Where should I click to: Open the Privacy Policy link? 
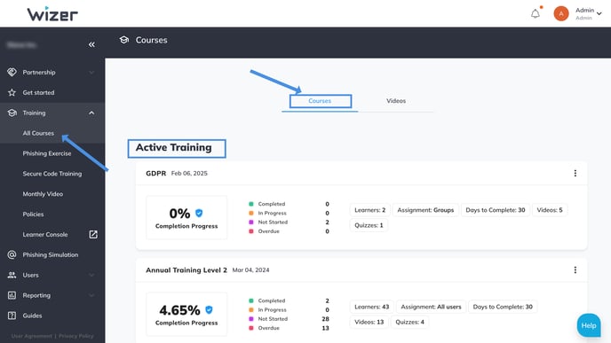[76, 336]
